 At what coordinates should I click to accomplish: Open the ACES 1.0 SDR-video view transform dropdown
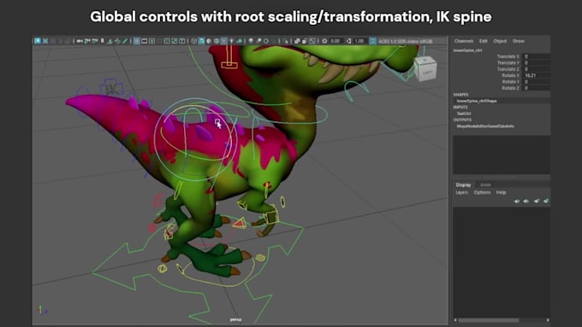pos(406,41)
